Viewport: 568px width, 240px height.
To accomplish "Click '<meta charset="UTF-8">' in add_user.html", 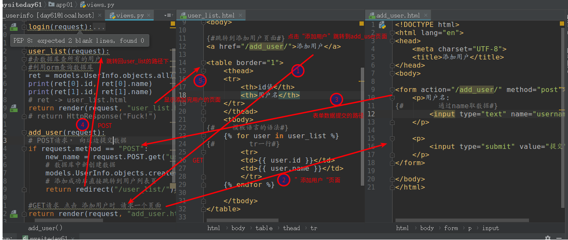I will click(459, 49).
